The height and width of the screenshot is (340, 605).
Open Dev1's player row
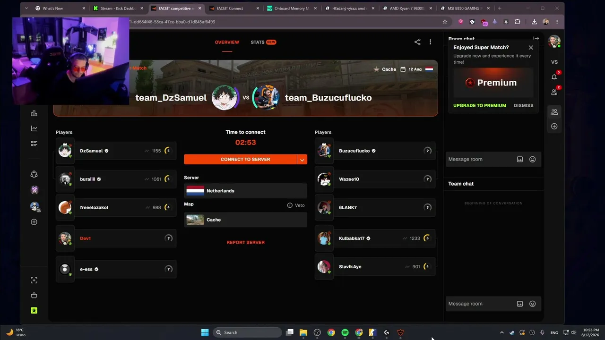coord(116,238)
